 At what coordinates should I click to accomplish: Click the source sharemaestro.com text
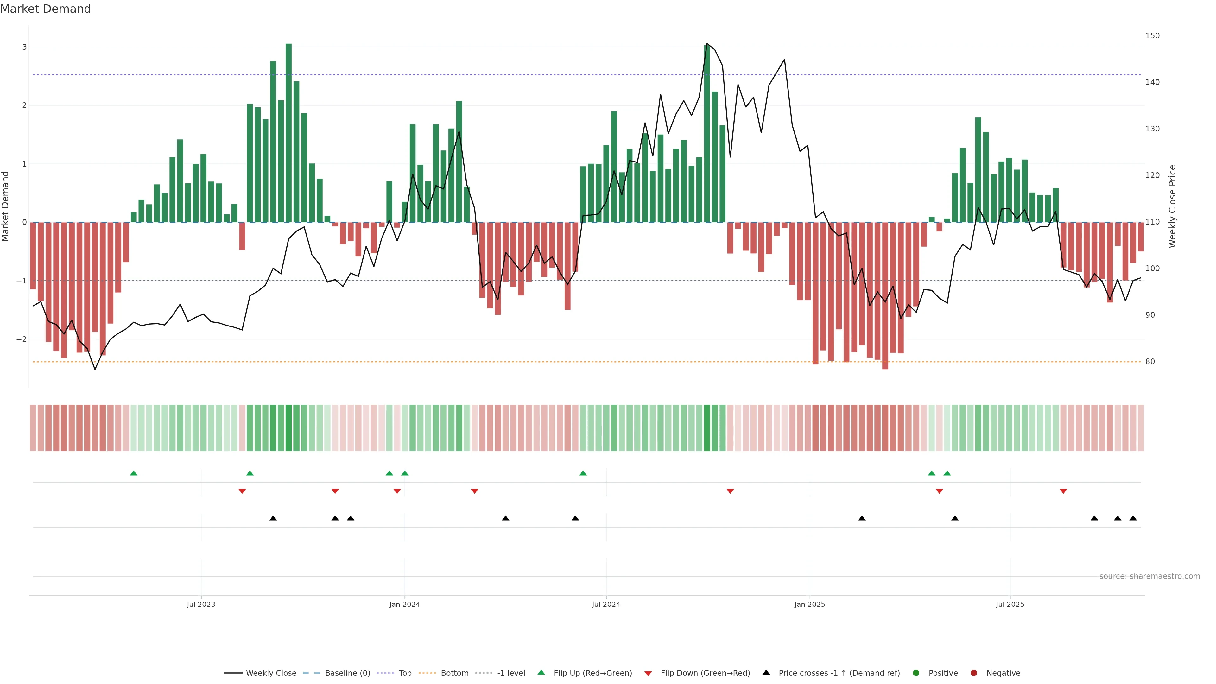tap(1149, 576)
